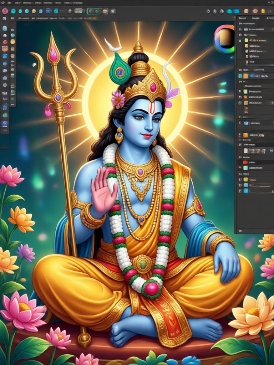
Task: Select the brown patterned thumbnail in middle group
Action: [x=246, y=110]
